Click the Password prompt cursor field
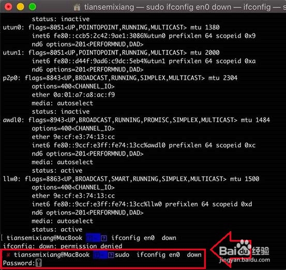The width and height of the screenshot is (286, 270). tap(38, 263)
